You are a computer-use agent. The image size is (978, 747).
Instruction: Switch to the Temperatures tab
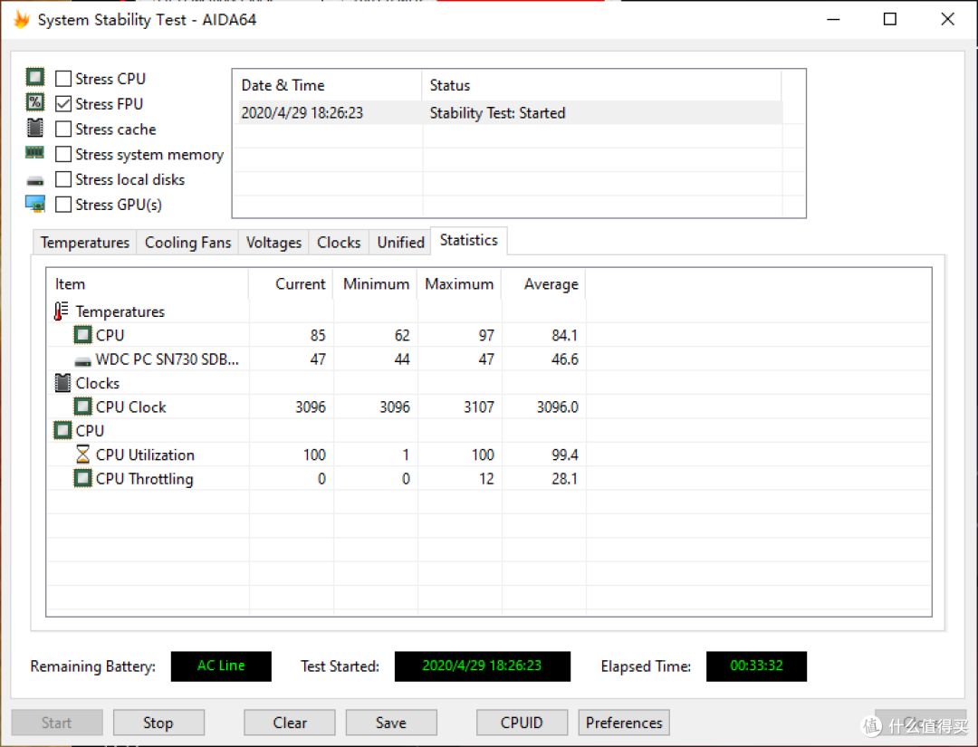point(85,243)
